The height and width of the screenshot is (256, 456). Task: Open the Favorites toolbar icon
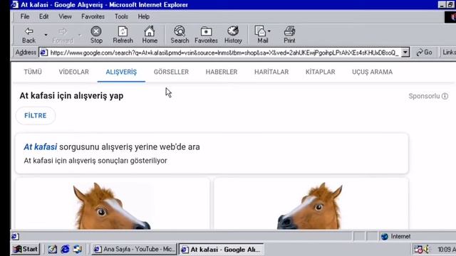tap(206, 35)
